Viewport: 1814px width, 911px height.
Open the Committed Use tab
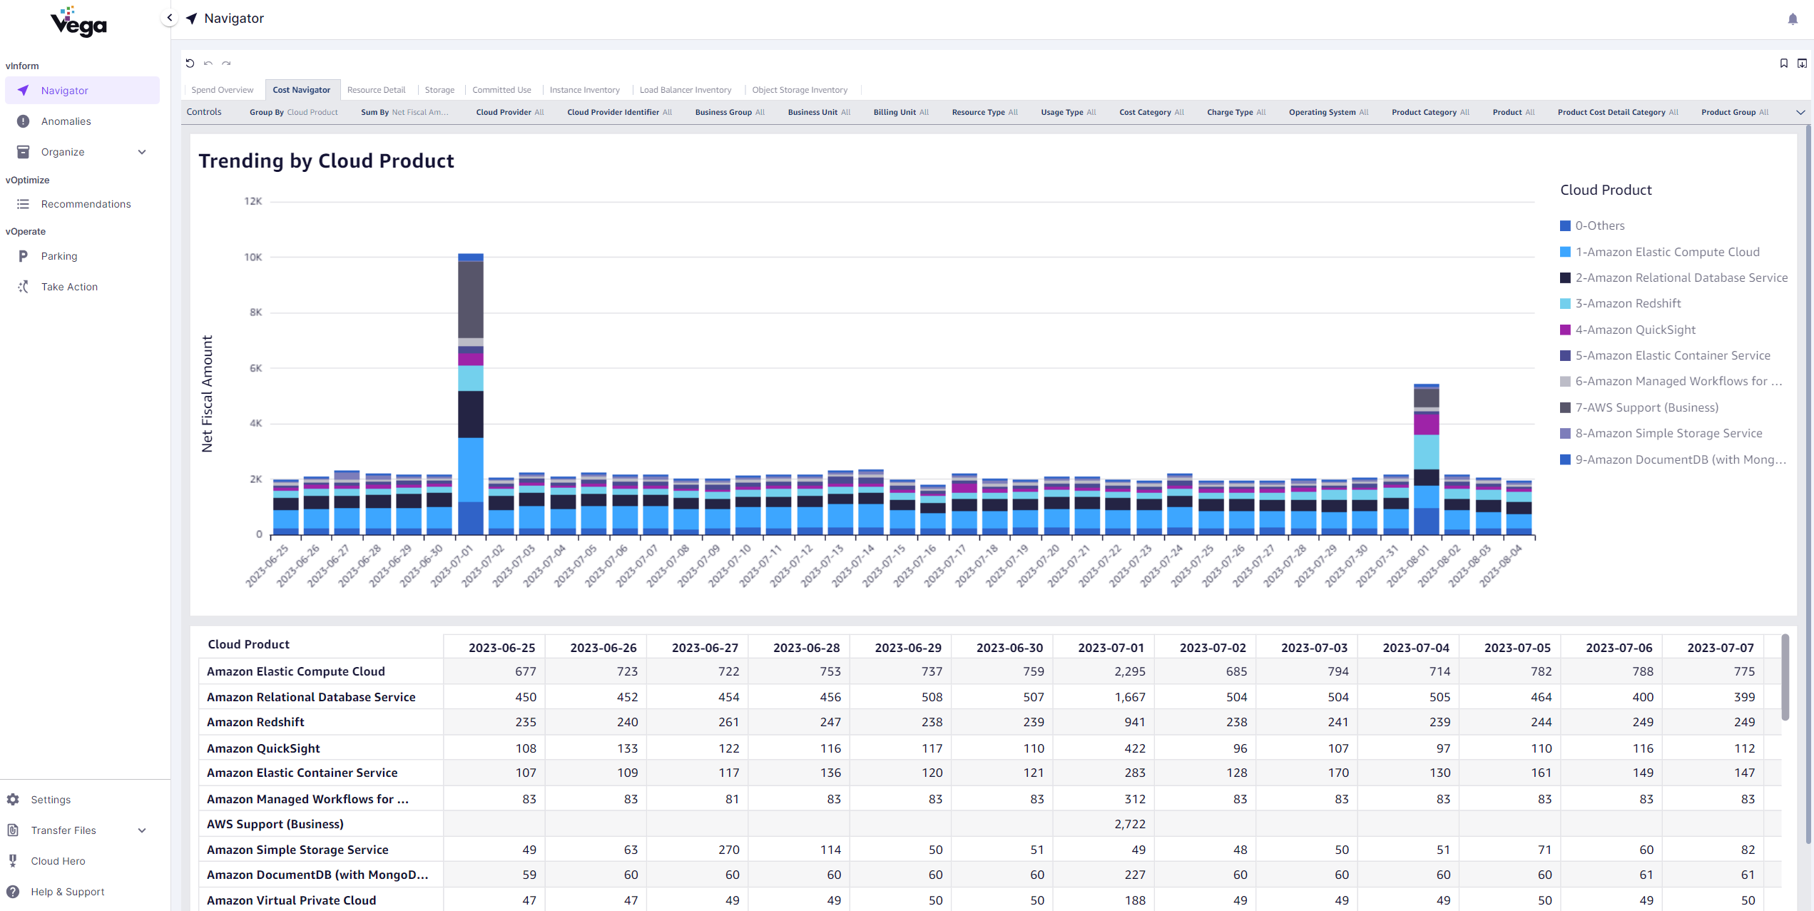501,90
